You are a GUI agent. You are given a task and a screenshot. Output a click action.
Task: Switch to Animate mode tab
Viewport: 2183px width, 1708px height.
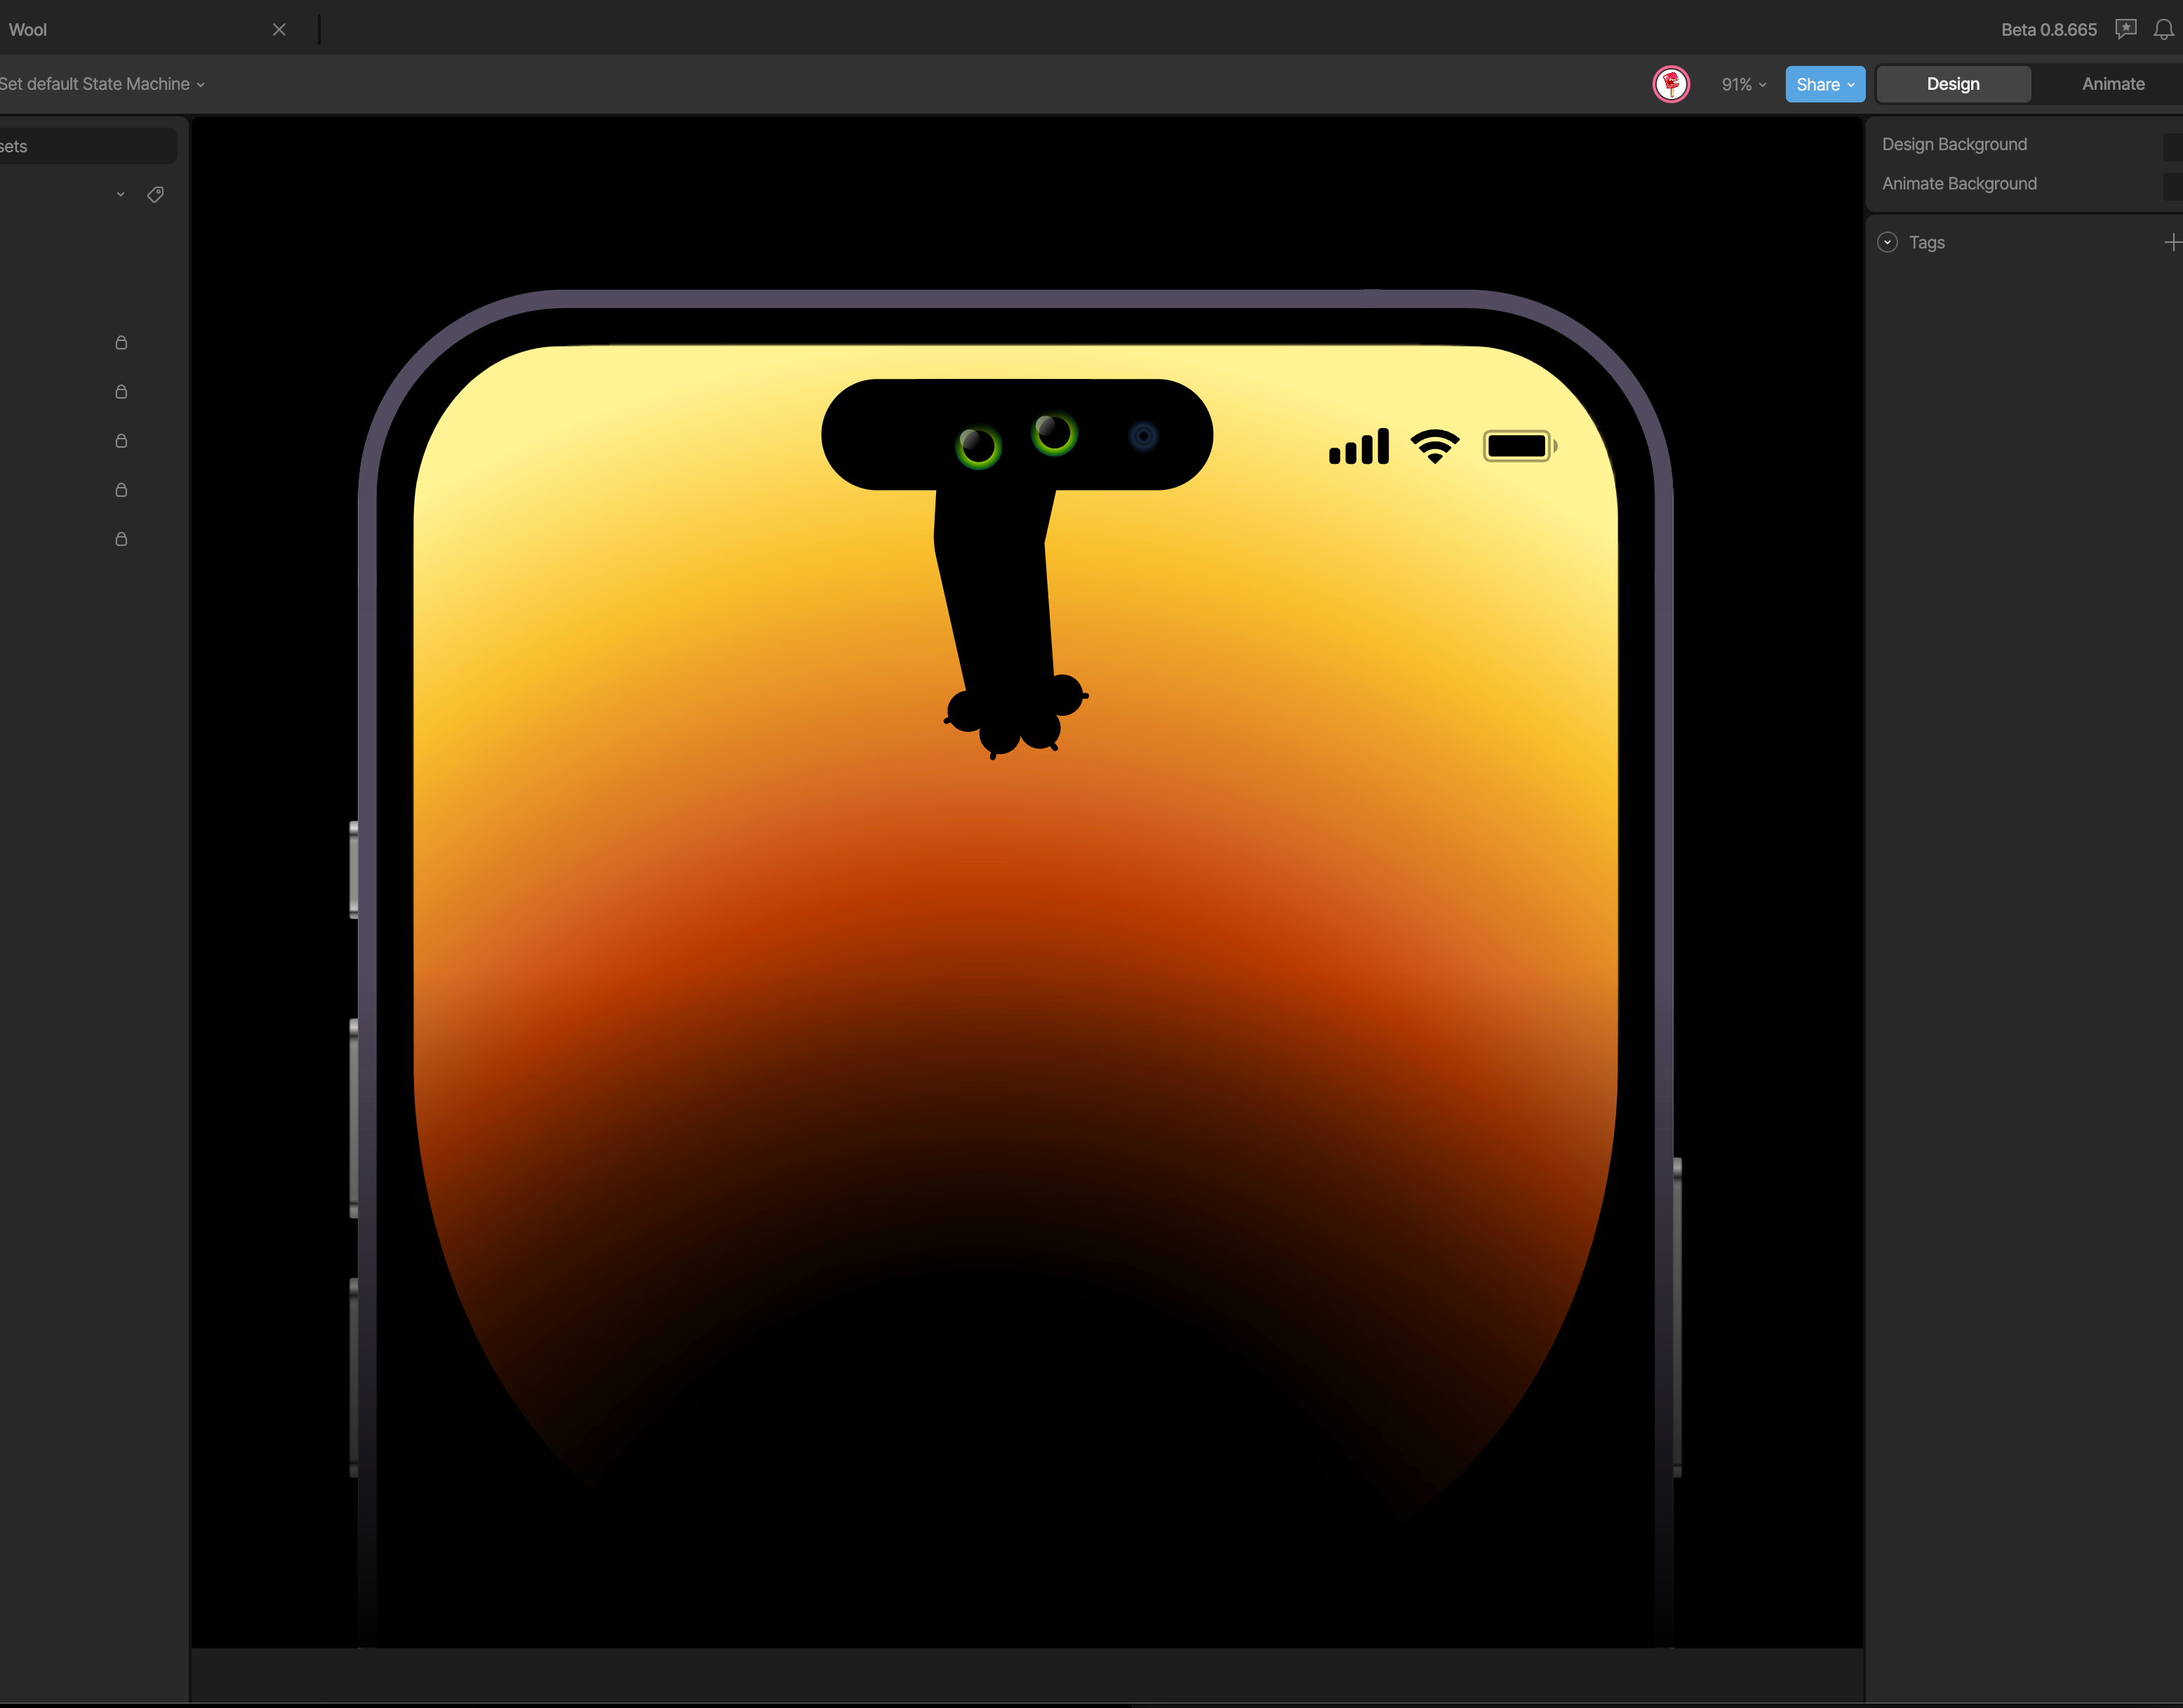point(2113,84)
